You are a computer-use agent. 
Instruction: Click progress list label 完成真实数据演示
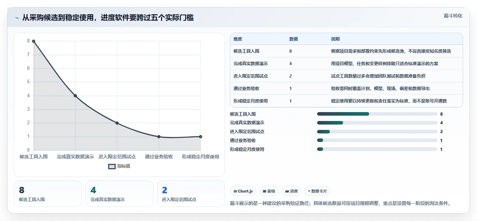coord(247,123)
